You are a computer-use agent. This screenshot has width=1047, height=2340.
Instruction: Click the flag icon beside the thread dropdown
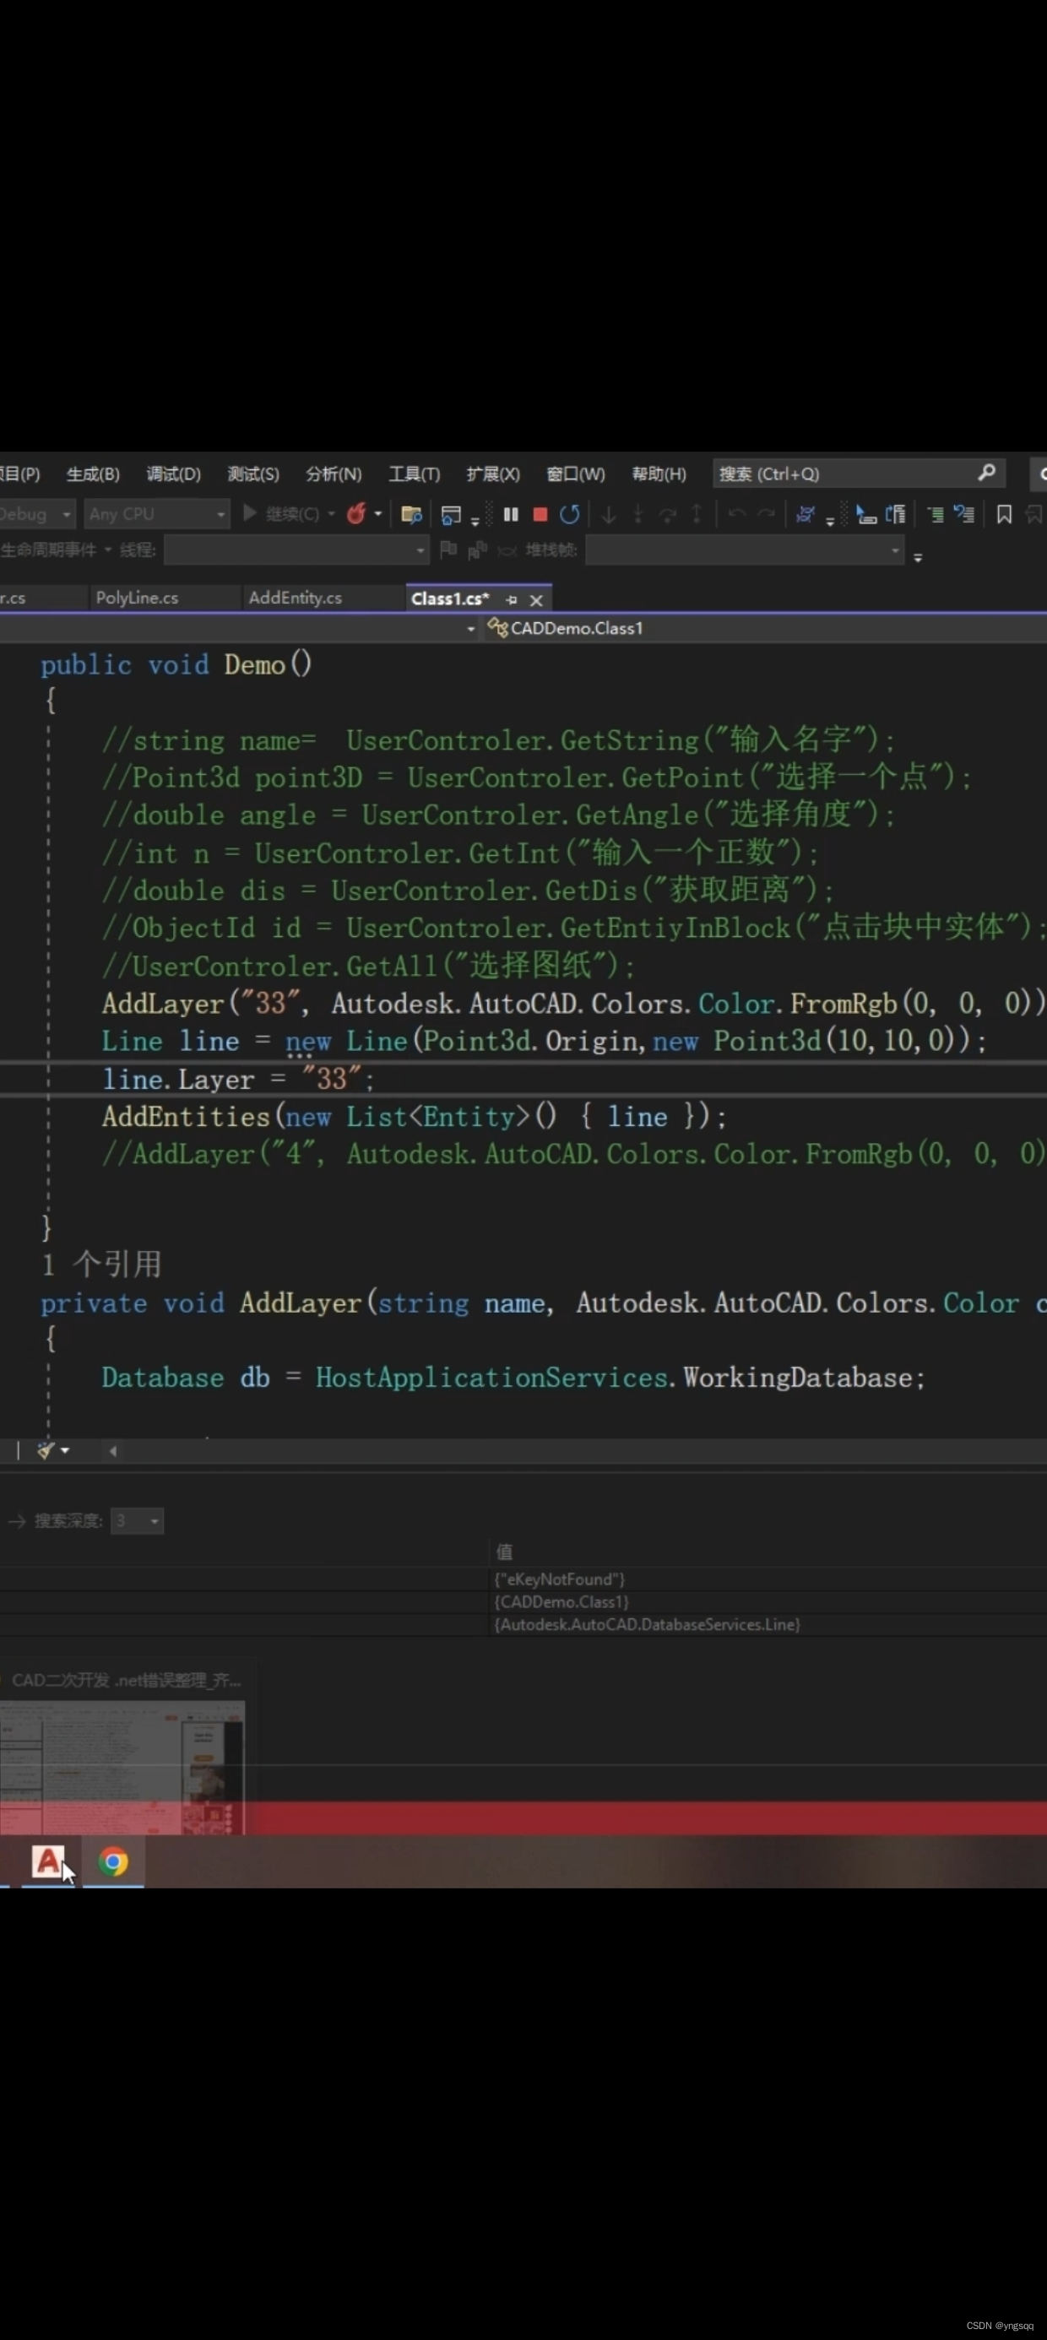(x=448, y=550)
